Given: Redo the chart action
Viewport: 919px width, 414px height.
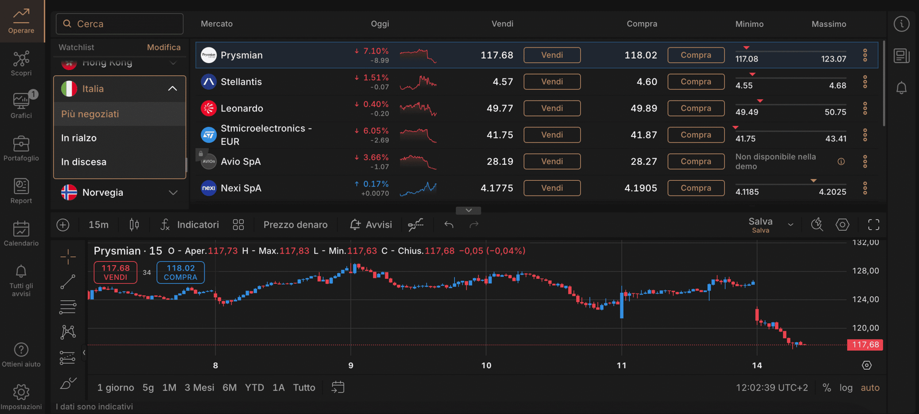Looking at the screenshot, I should coord(474,225).
